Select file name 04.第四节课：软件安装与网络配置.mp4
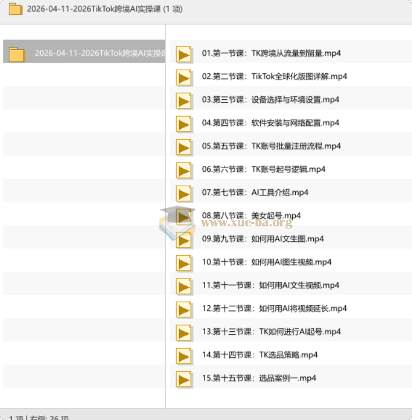Viewport: 412px width, 420px height. 270,122
